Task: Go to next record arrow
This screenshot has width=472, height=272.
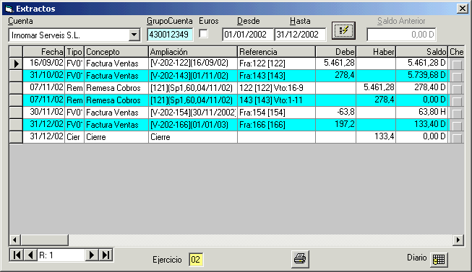Action: (92, 255)
